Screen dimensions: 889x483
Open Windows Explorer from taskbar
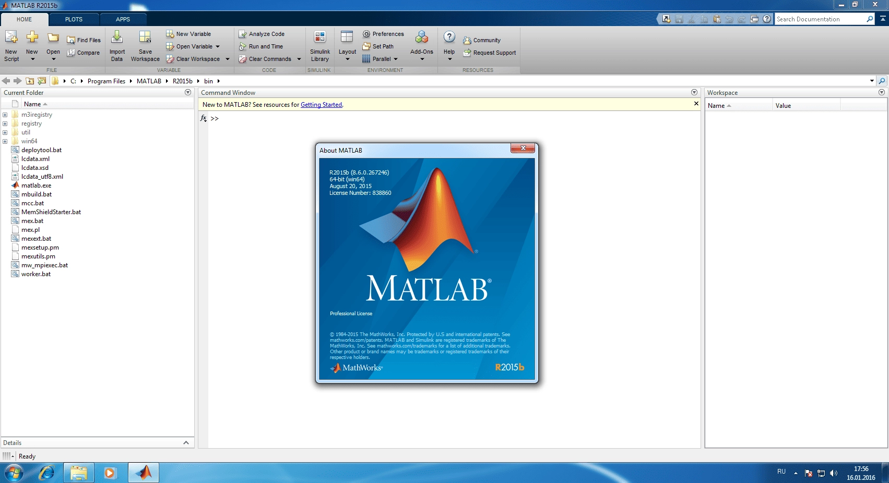coord(79,473)
